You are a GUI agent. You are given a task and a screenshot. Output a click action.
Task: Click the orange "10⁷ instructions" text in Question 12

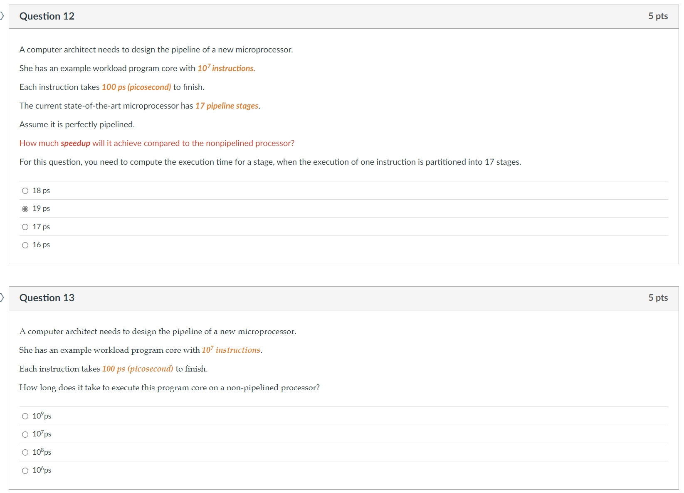pyautogui.click(x=226, y=68)
